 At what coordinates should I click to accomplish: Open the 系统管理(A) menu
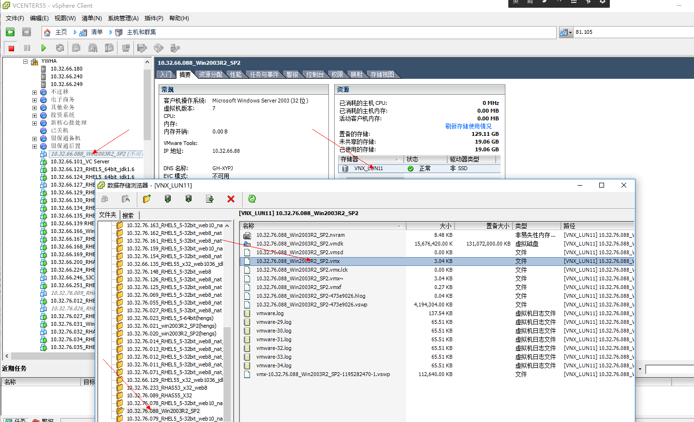pos(123,18)
